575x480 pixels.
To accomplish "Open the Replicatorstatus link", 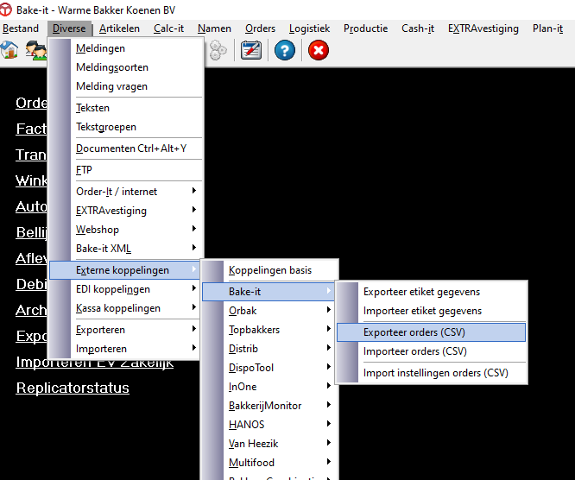I will 73,388.
